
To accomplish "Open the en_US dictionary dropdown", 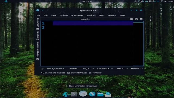I will pos(88,69).
